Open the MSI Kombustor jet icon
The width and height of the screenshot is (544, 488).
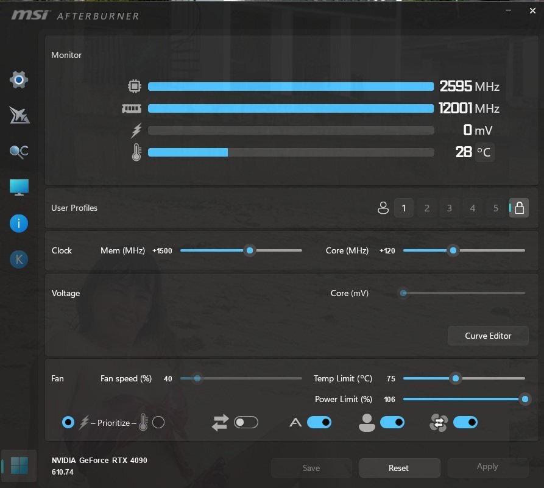tap(19, 116)
